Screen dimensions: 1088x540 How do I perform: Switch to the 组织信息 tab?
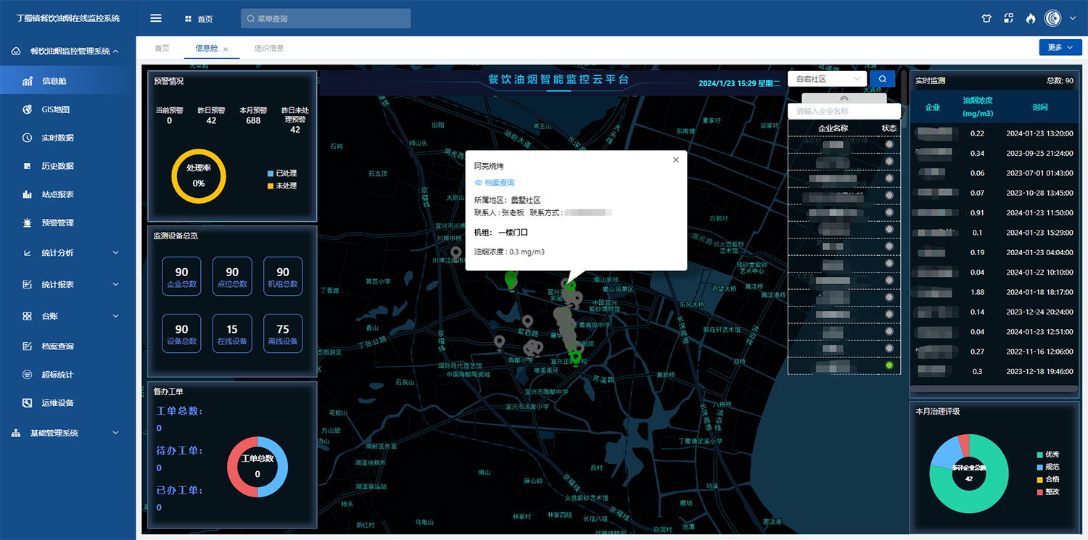[x=269, y=49]
